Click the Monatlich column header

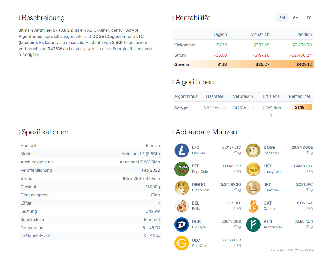click(x=260, y=34)
